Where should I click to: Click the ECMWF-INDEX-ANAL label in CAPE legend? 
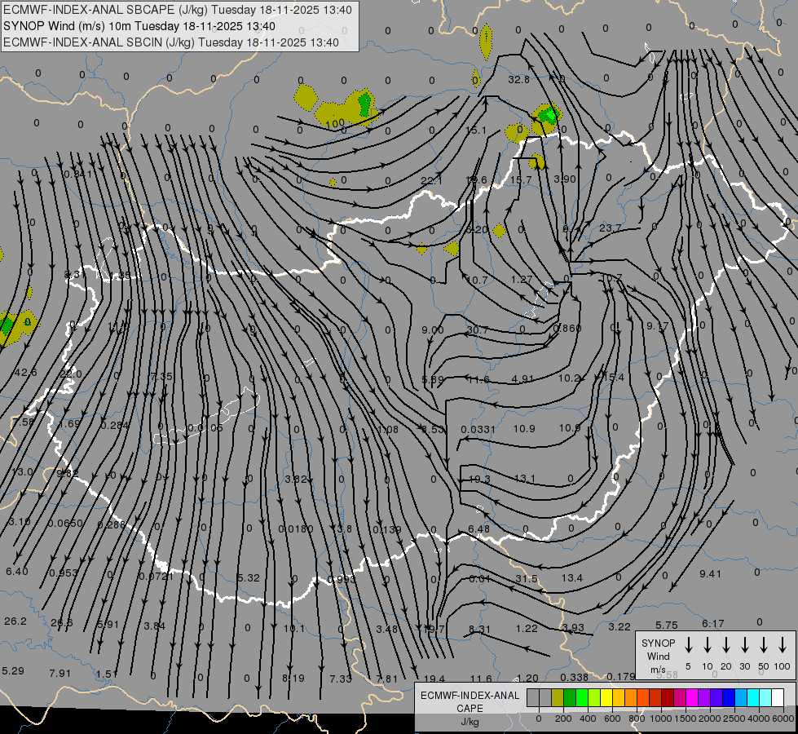(x=470, y=696)
